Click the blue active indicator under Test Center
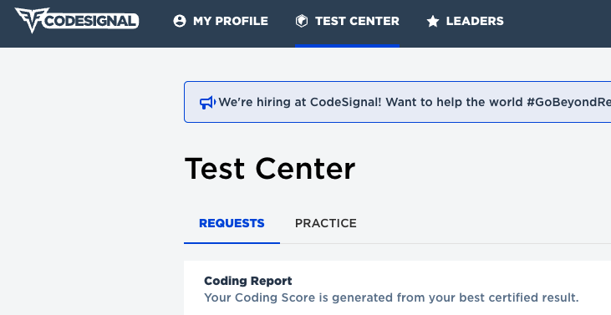 coord(347,46)
